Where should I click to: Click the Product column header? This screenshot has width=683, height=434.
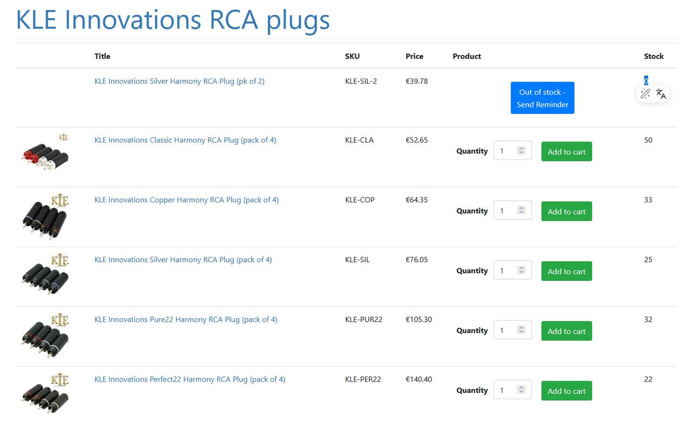tap(467, 56)
